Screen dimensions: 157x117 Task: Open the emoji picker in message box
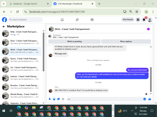click(144, 99)
